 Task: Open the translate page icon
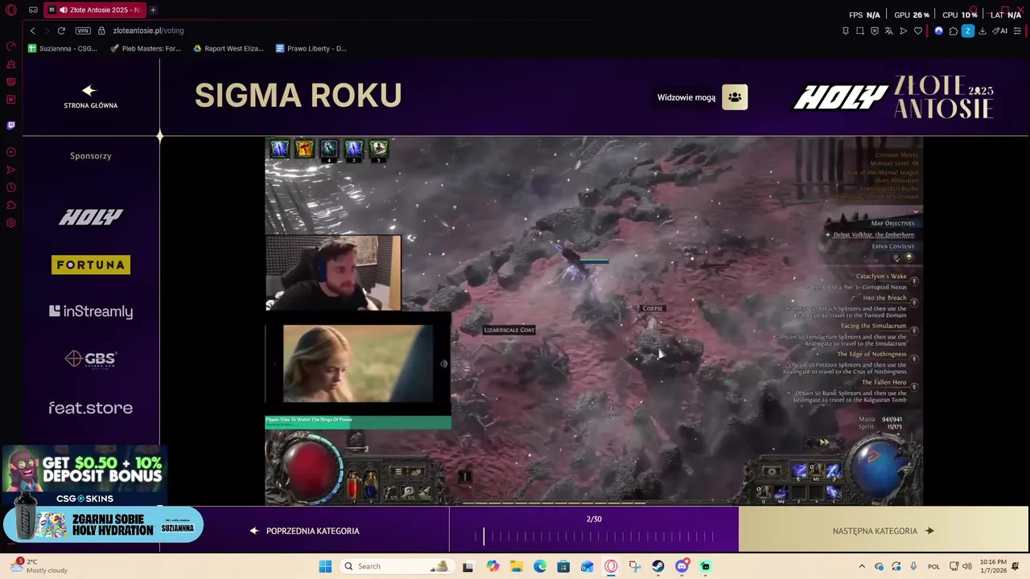pyautogui.click(x=889, y=31)
